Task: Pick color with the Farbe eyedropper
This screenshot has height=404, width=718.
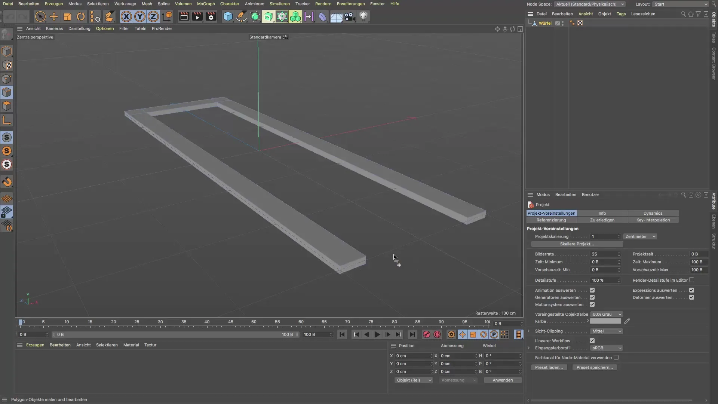Action: click(x=627, y=321)
